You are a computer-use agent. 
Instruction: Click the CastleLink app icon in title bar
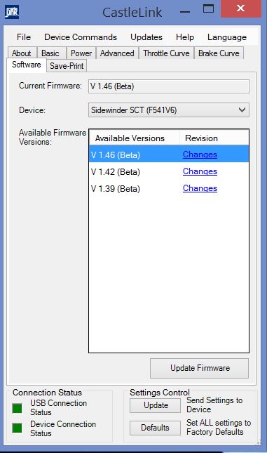tap(12, 12)
